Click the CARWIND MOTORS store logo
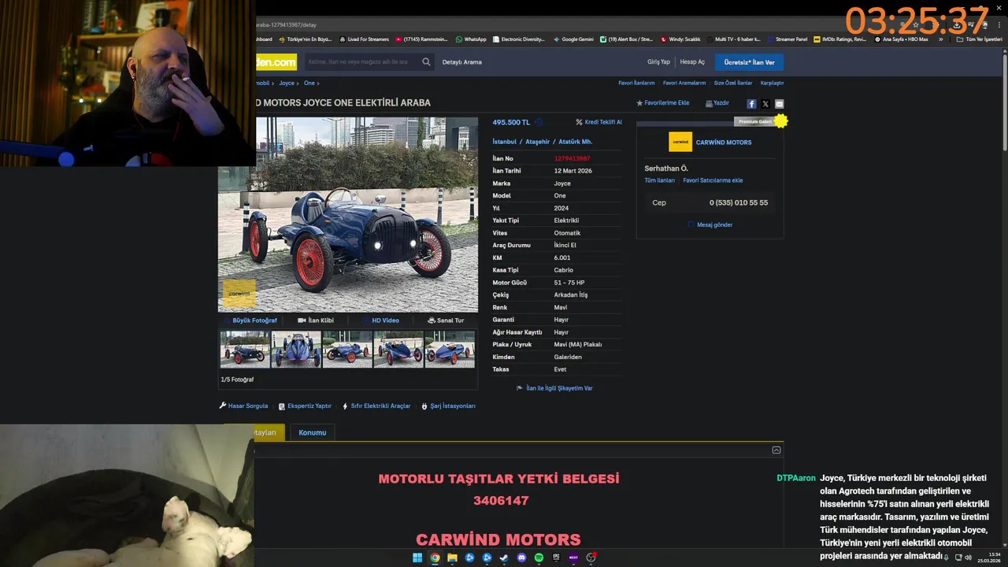Image resolution: width=1008 pixels, height=567 pixels. point(680,142)
